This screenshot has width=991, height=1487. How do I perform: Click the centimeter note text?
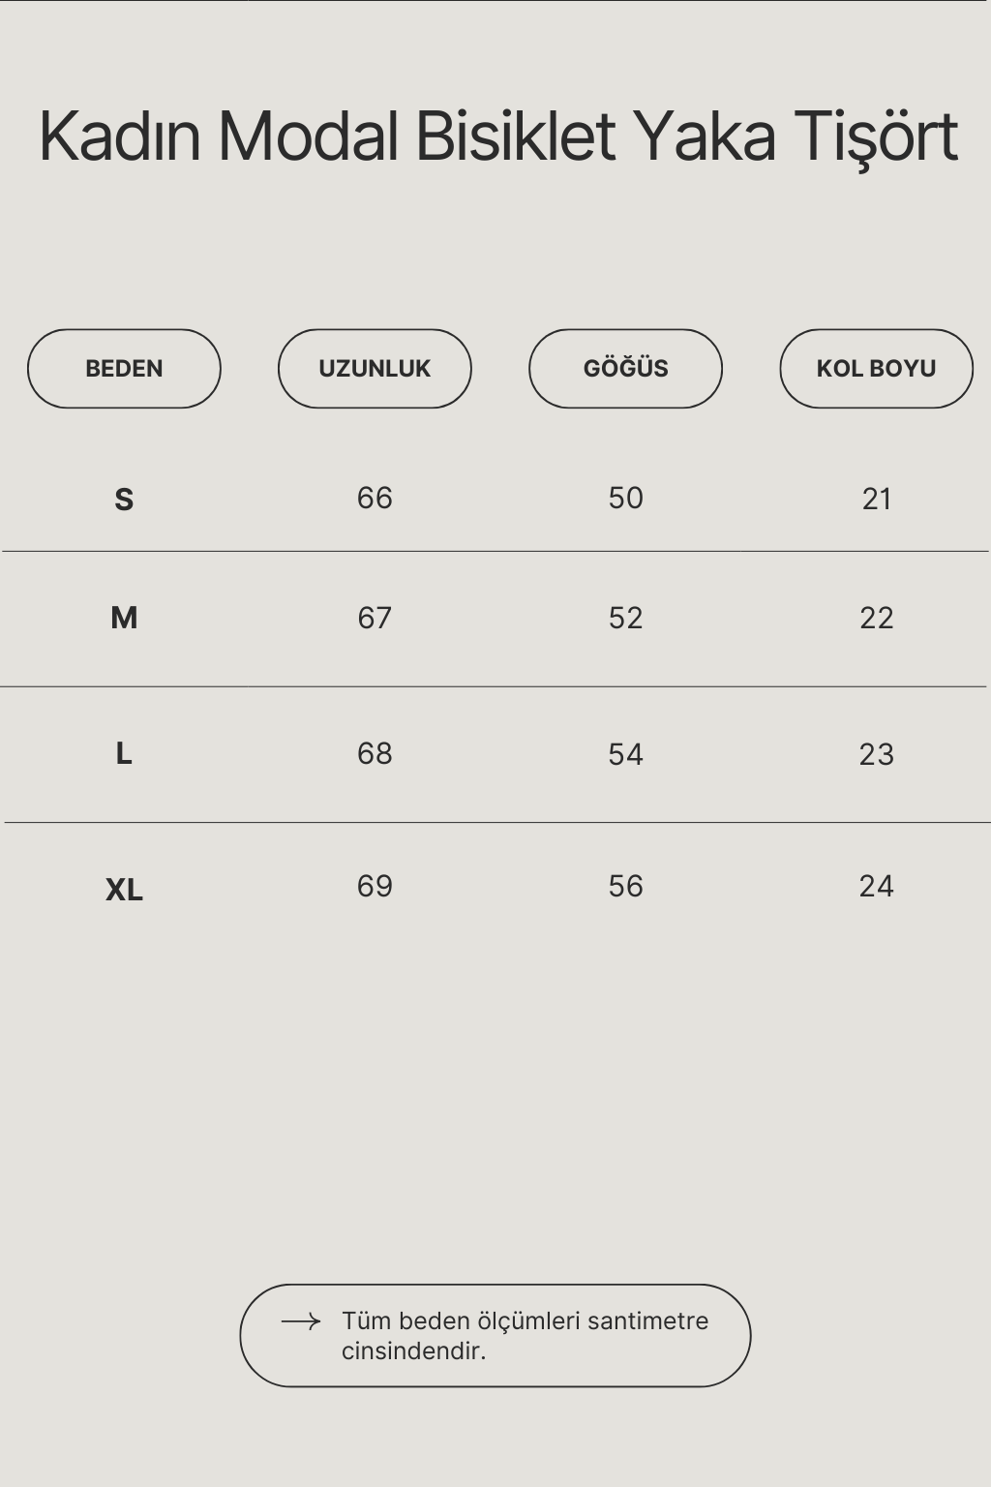point(525,1335)
